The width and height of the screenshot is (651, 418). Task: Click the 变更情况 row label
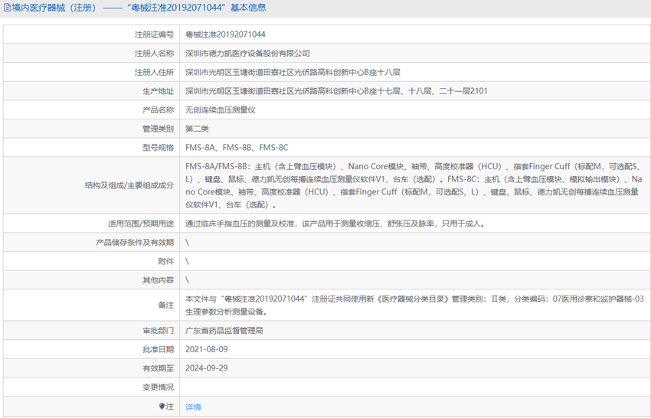[x=158, y=387]
